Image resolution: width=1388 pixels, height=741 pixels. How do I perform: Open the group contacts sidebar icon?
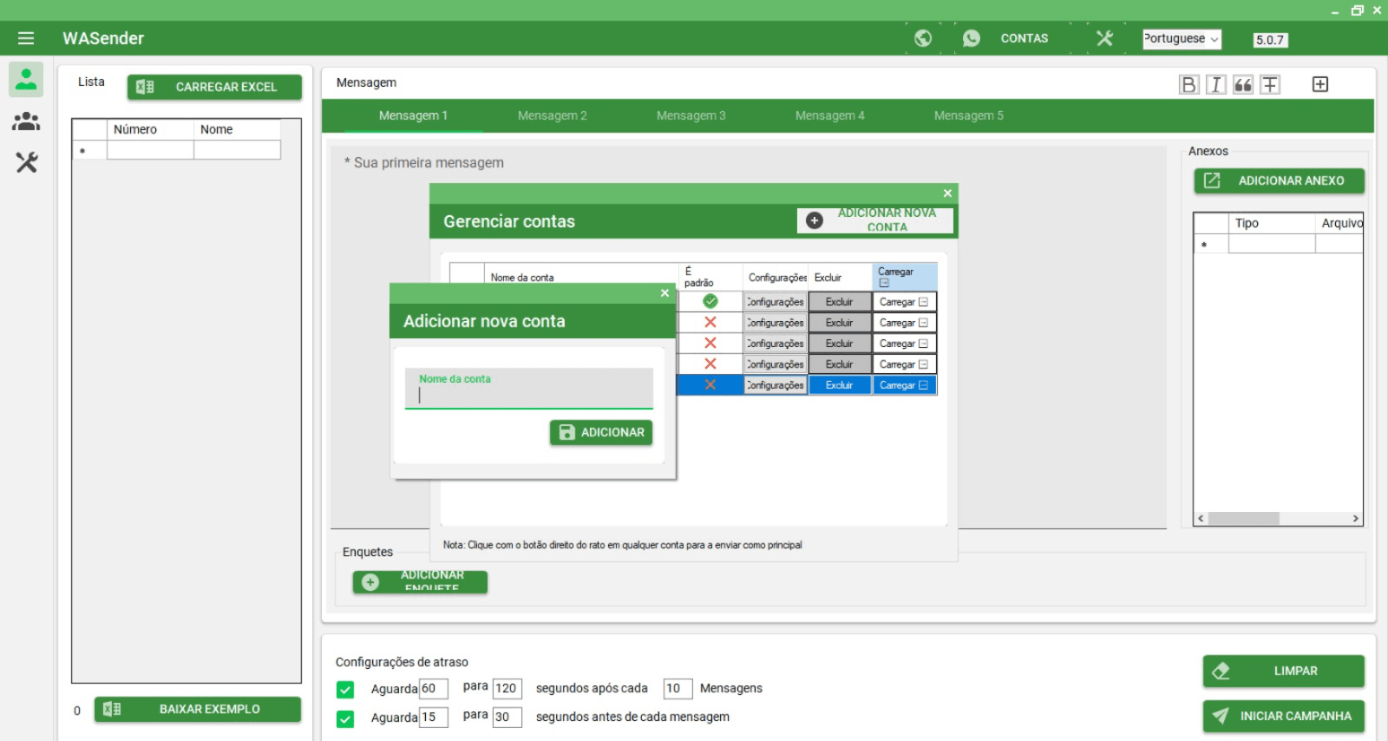point(26,121)
